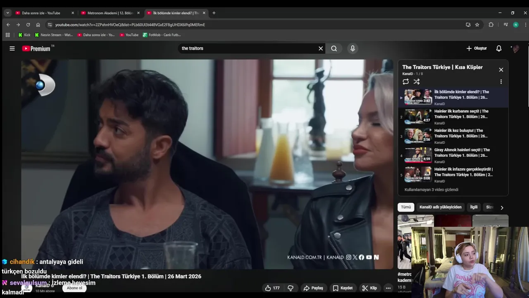Select currently playing İlk bölümde playlist item
The width and height of the screenshot is (529, 298).
pos(453,98)
